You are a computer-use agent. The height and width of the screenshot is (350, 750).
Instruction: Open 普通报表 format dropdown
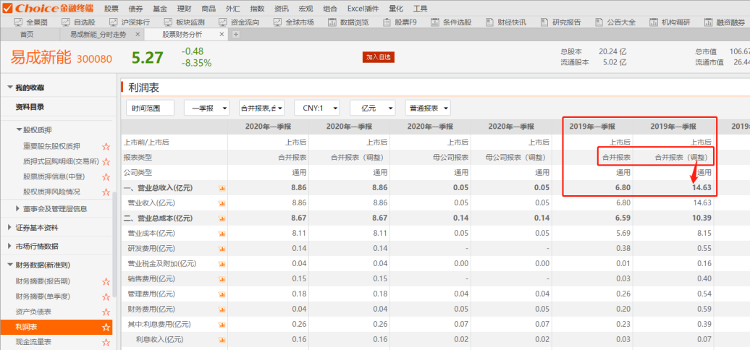point(428,108)
